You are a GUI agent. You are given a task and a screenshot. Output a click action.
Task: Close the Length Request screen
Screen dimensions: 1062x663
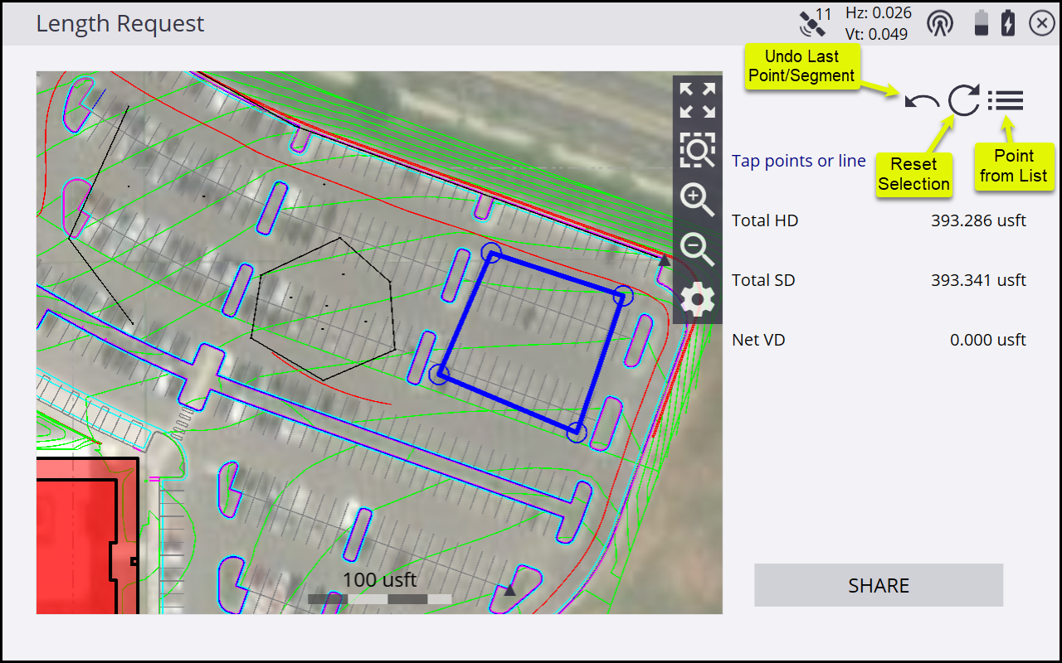click(1041, 23)
